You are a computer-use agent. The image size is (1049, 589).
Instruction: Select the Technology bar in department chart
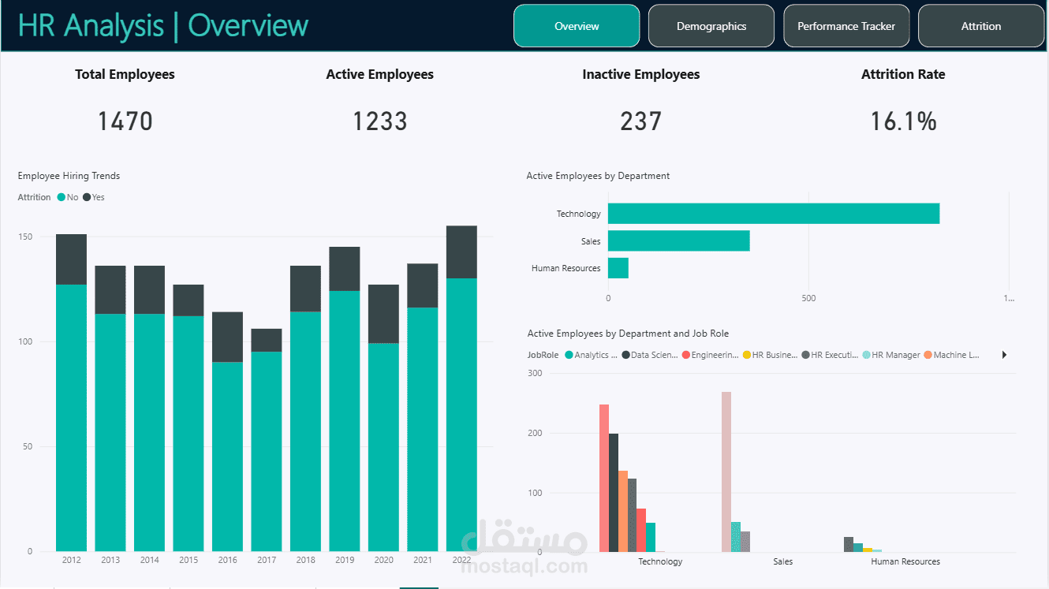(x=773, y=213)
